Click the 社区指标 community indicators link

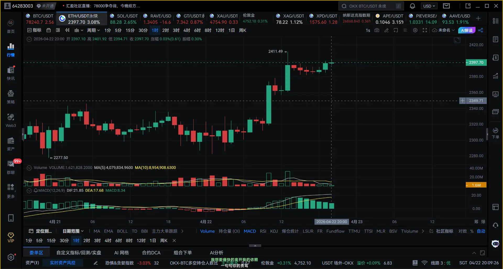(x=441, y=231)
